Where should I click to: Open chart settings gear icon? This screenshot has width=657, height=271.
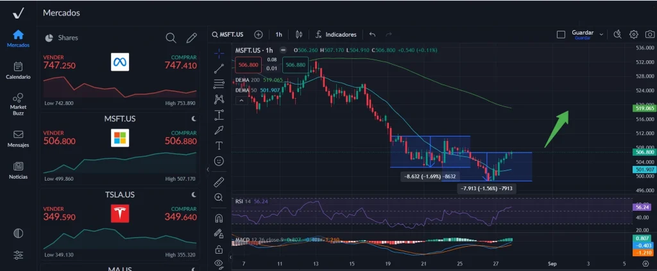click(x=633, y=35)
